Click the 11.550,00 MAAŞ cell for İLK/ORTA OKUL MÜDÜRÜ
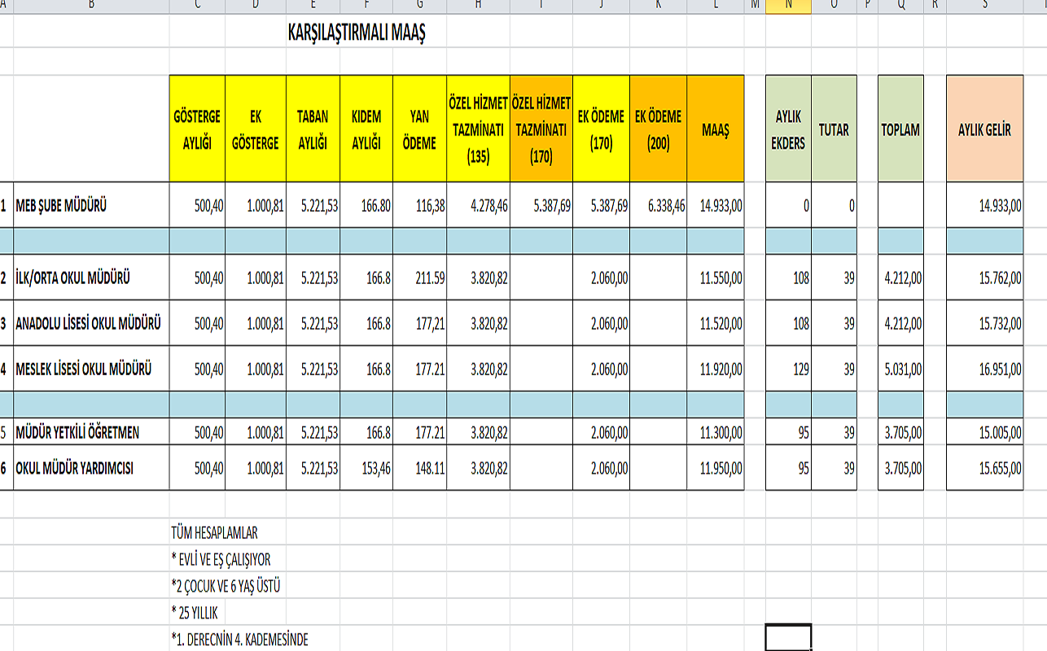The height and width of the screenshot is (651, 1047). (715, 277)
